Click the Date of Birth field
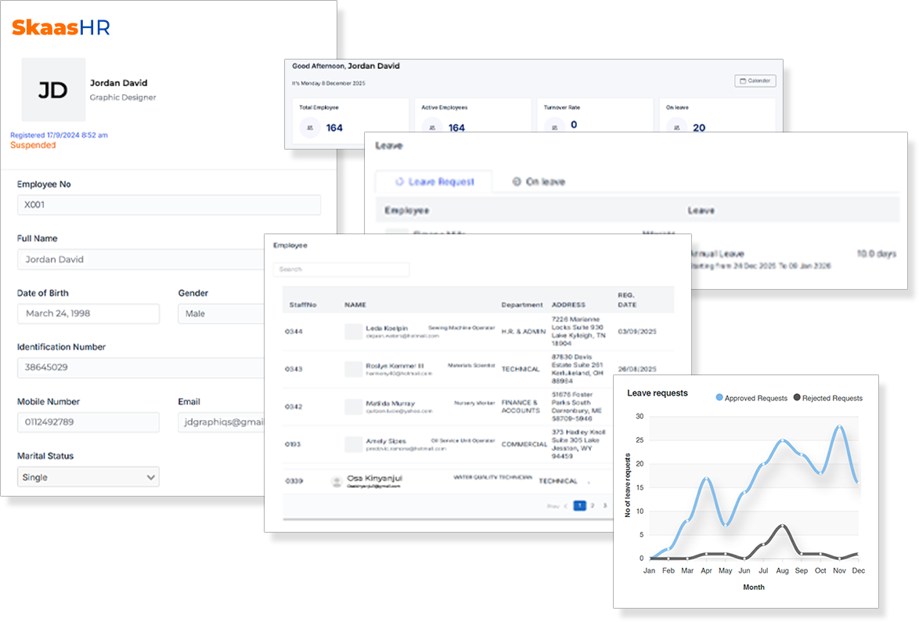This screenshot has width=919, height=622. coord(88,313)
